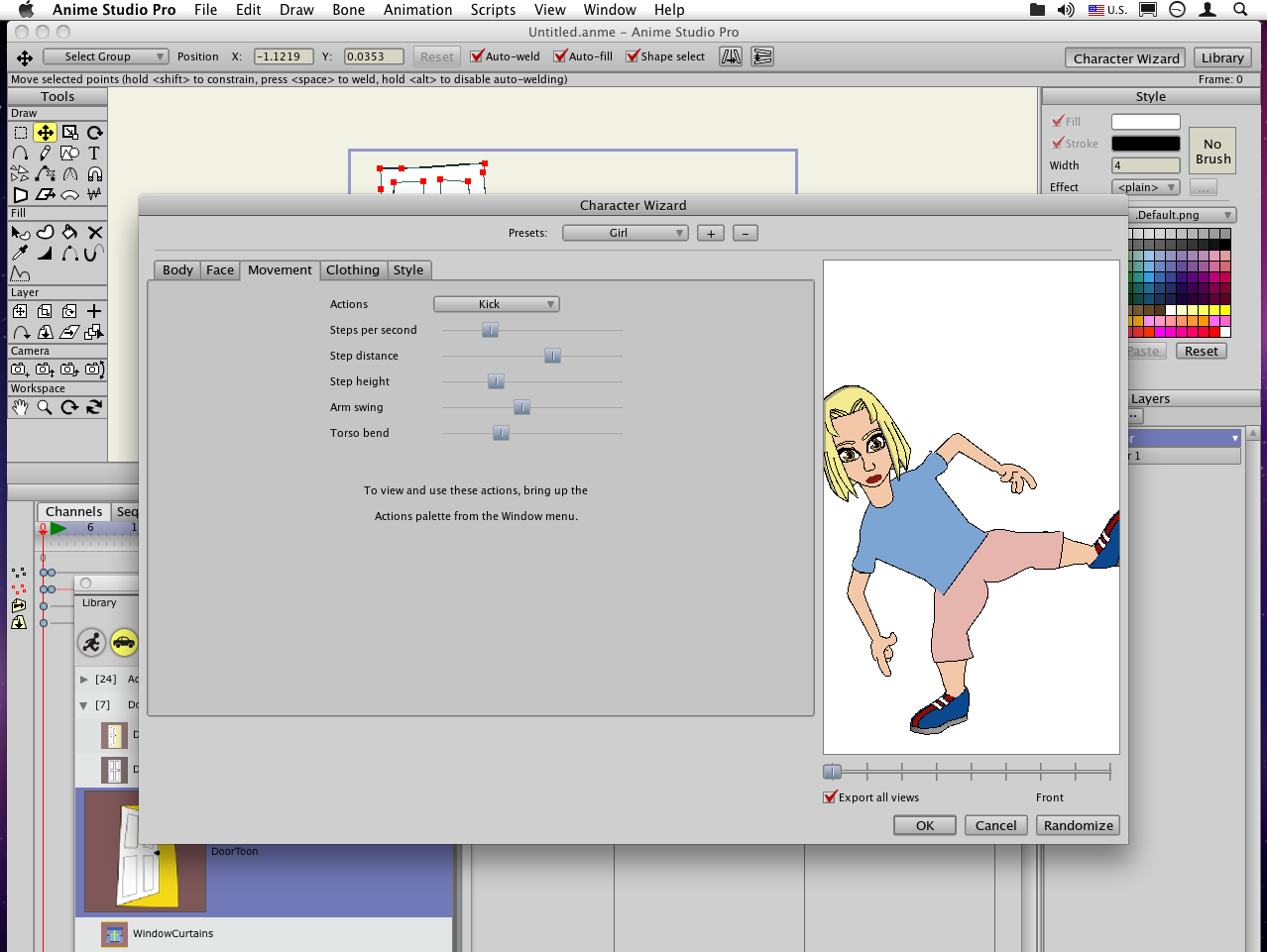Toggle the Shape select checkbox
1267x952 pixels.
pyautogui.click(x=633, y=56)
